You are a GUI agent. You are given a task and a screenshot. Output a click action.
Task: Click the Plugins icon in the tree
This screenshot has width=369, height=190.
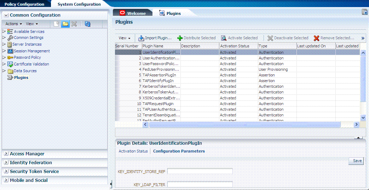(x=10, y=77)
